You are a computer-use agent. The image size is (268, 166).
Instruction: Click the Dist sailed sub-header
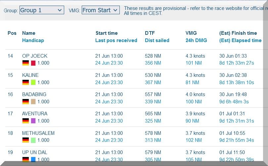point(157,40)
